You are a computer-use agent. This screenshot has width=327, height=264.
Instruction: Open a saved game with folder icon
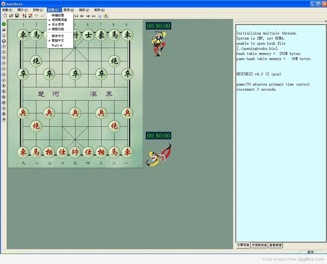(x=11, y=16)
